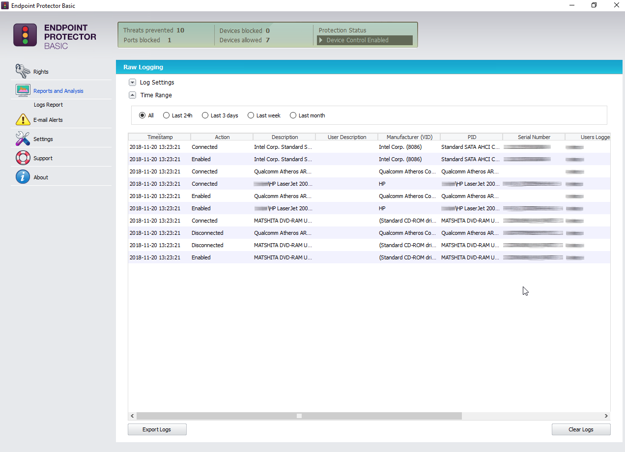Click the Reports and Analysis monitor icon
The width and height of the screenshot is (625, 452).
click(x=23, y=90)
